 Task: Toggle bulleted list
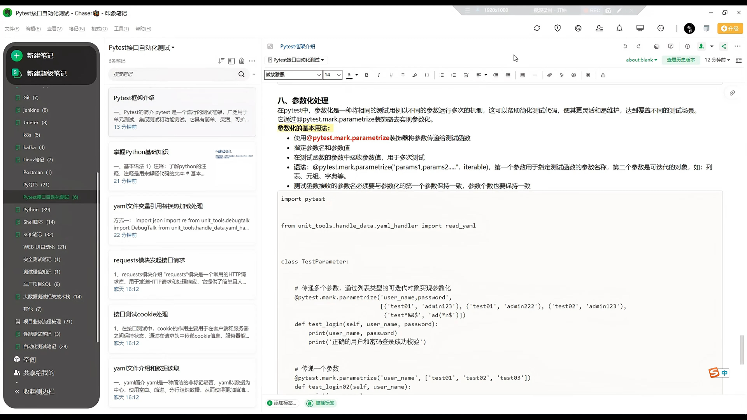tap(442, 75)
